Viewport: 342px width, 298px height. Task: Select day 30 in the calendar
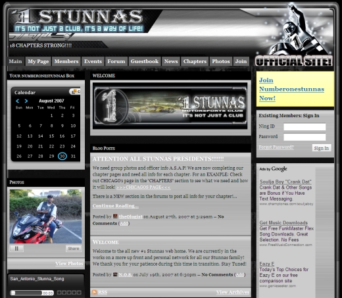62,156
